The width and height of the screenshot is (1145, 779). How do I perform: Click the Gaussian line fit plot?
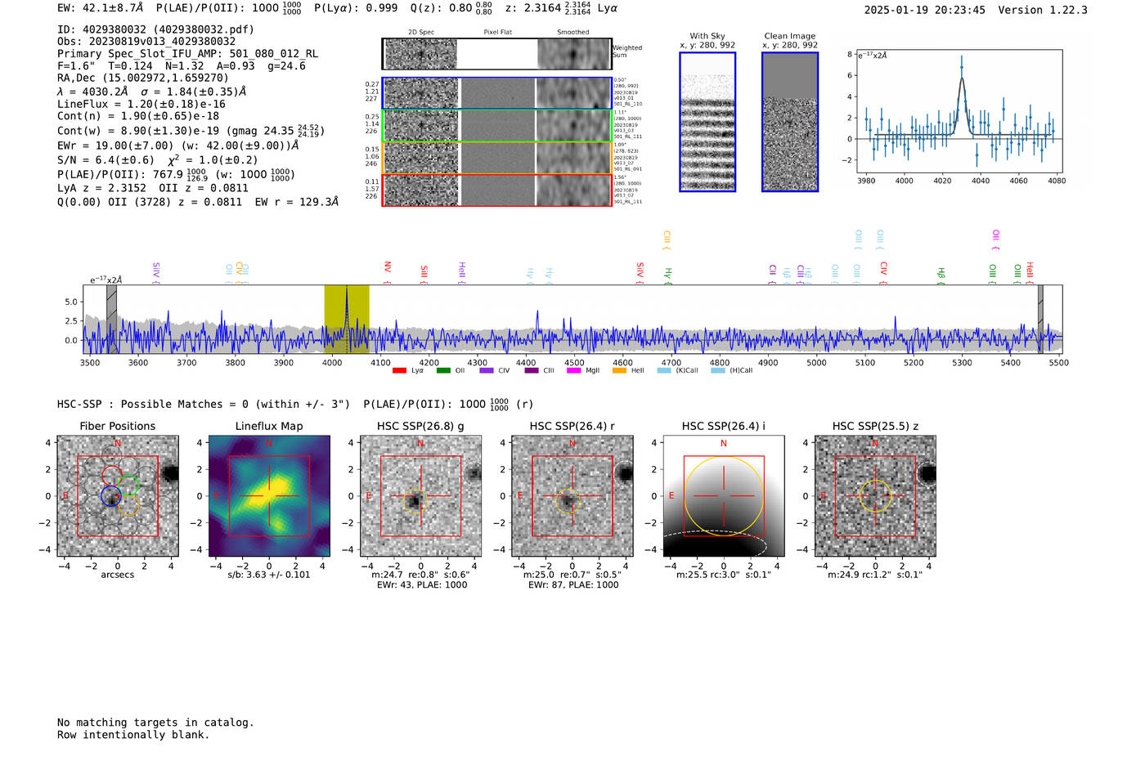(959, 111)
